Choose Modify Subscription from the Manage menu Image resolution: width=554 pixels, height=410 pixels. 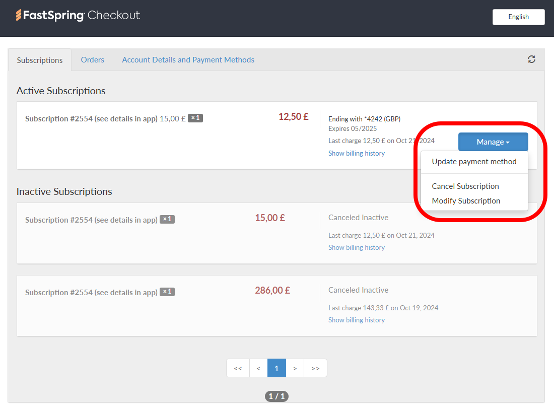[466, 200]
